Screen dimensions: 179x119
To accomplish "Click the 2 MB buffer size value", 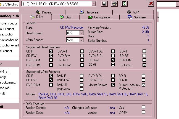I will 145,32.
